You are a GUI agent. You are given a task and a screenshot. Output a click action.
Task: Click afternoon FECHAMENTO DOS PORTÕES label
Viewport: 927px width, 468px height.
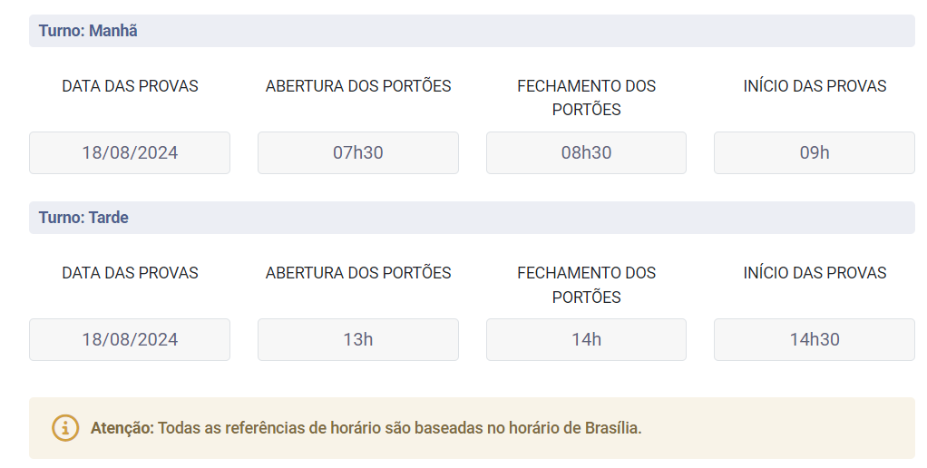(x=587, y=285)
